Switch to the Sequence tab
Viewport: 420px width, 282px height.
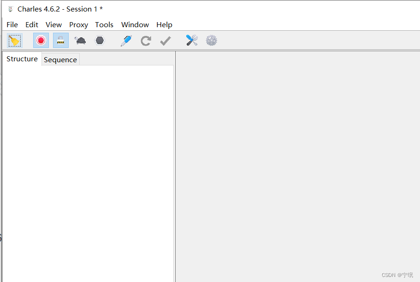60,60
